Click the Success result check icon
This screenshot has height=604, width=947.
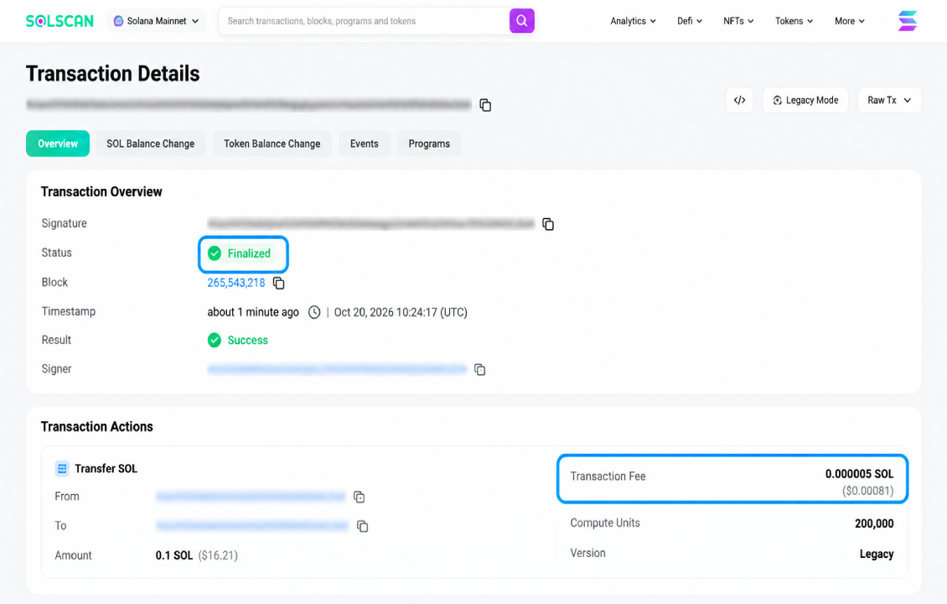click(x=215, y=341)
